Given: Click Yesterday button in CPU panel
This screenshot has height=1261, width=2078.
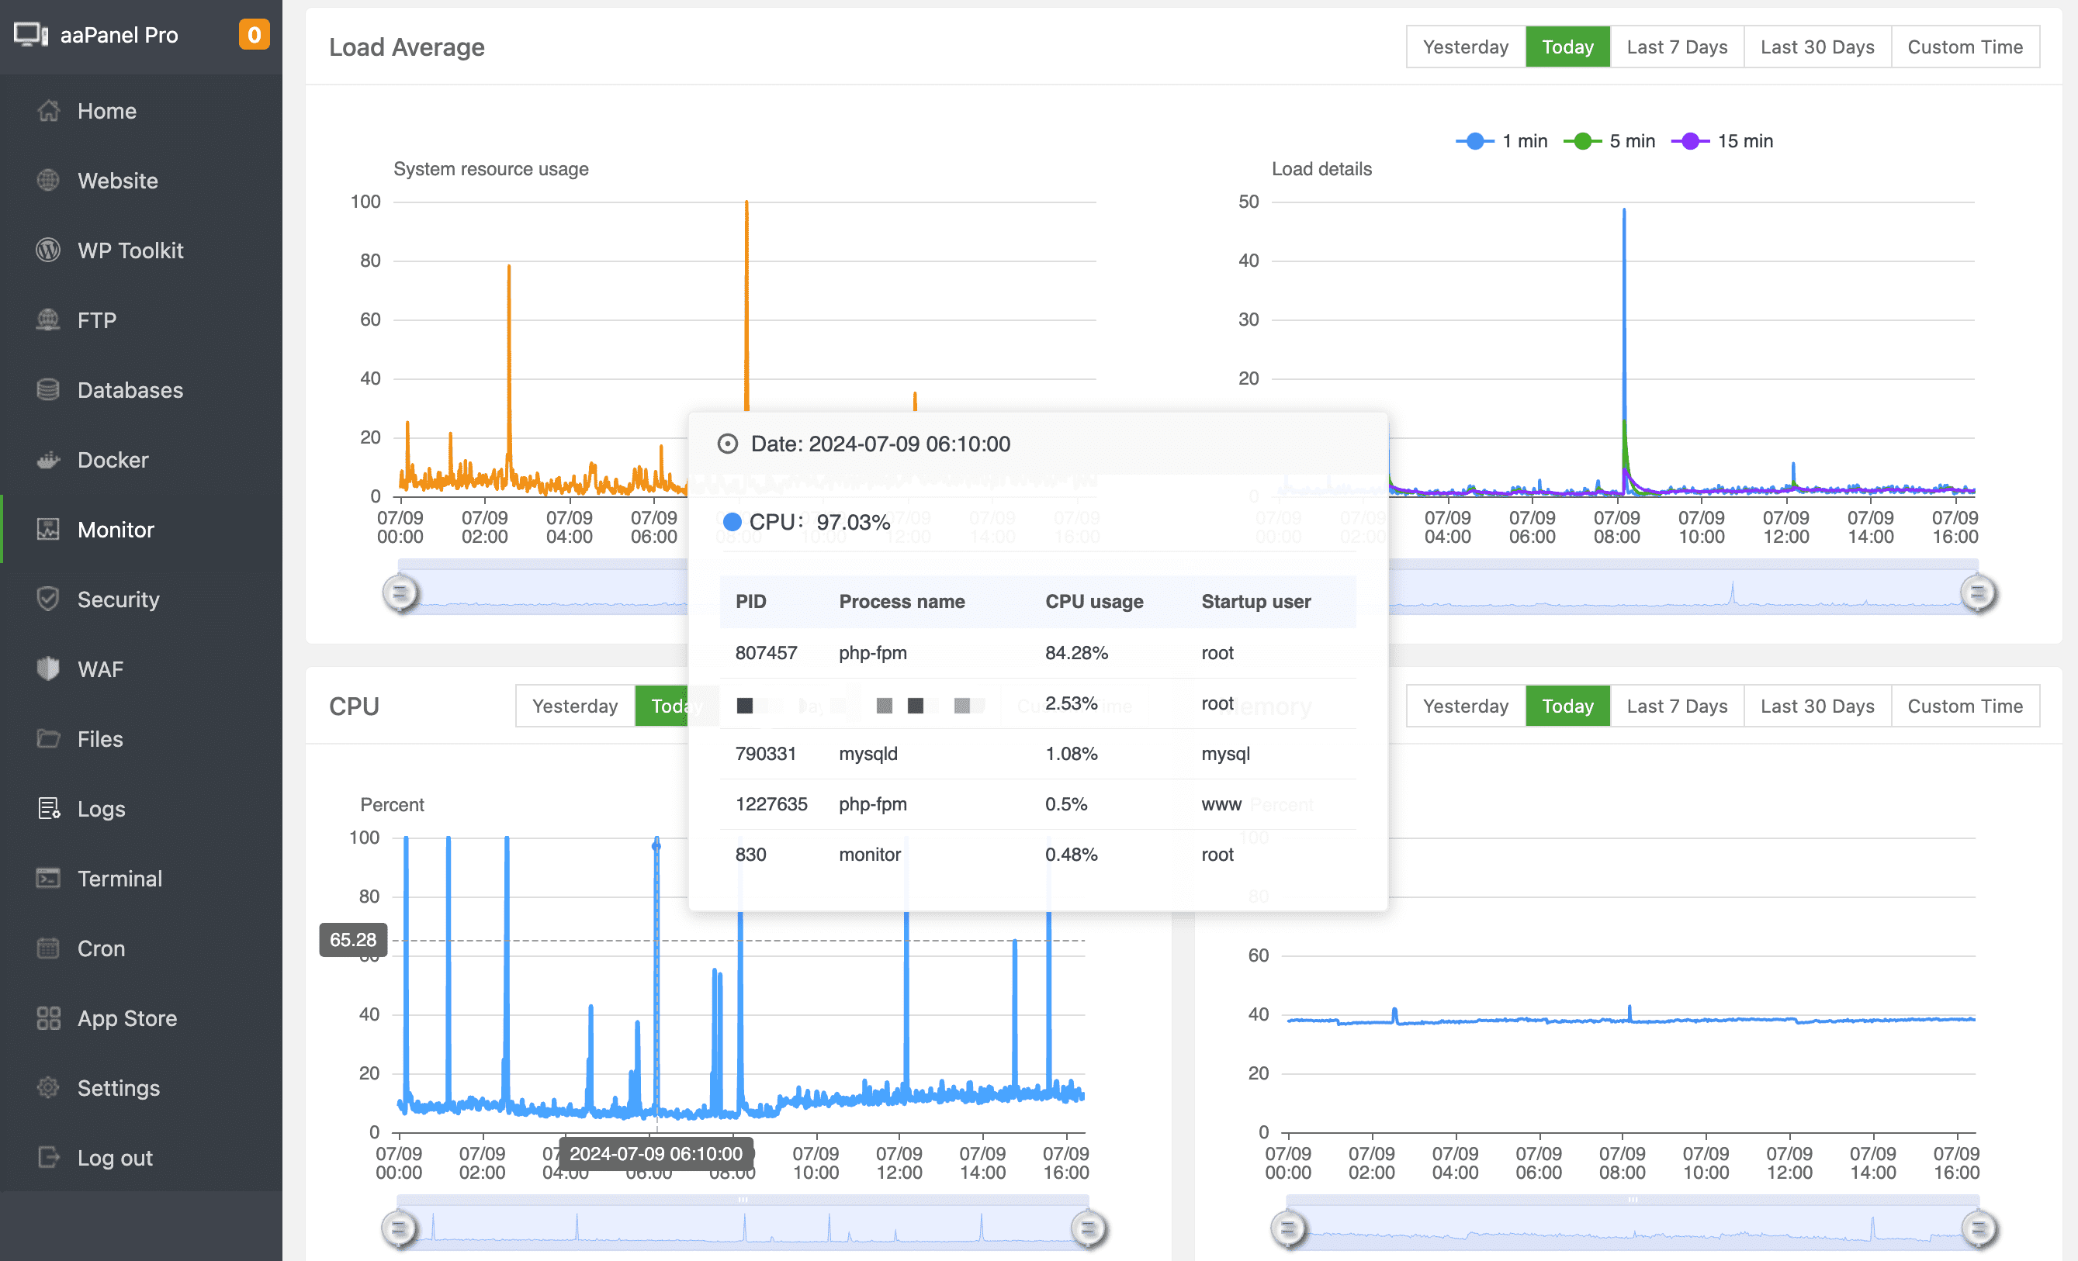Looking at the screenshot, I should click(x=574, y=706).
